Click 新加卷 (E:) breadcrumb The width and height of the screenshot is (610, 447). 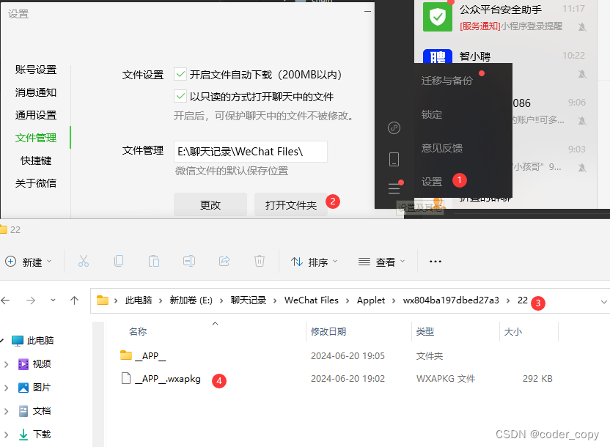(x=191, y=300)
